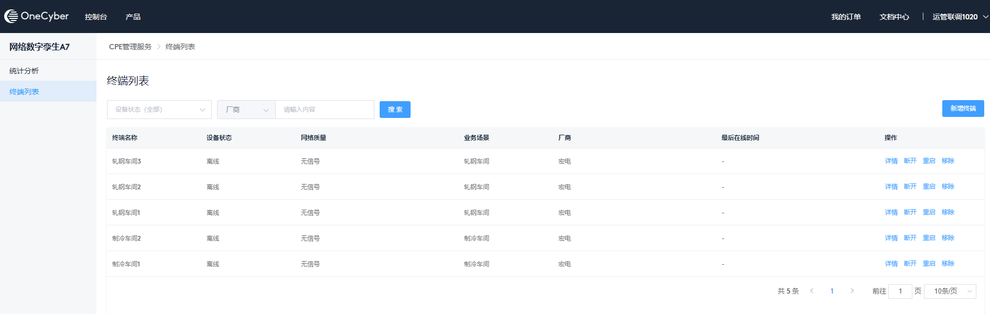This screenshot has width=990, height=314.
Task: Click 断开 for 轧钢车间2
Action: [x=910, y=187]
